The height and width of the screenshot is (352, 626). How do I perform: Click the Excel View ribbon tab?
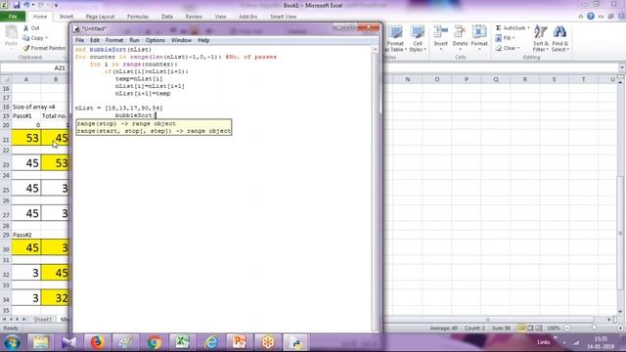pos(220,17)
